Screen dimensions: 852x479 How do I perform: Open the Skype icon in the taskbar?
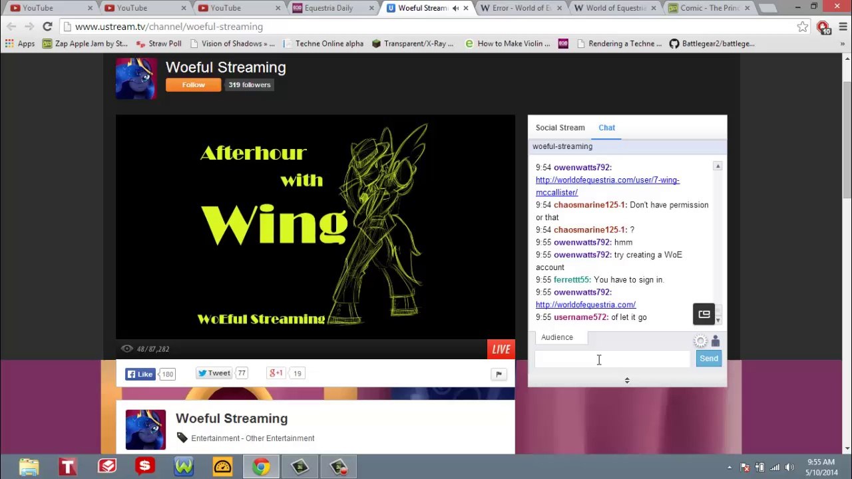point(144,466)
